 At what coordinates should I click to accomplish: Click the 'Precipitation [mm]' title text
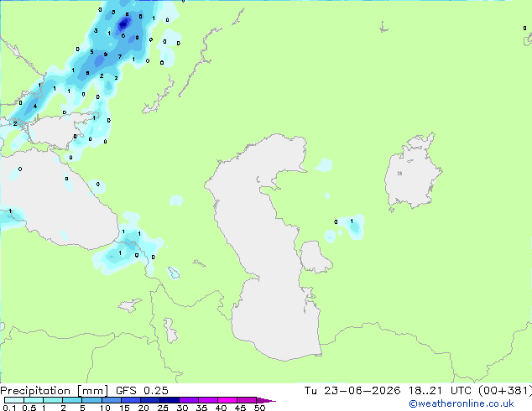(x=54, y=391)
